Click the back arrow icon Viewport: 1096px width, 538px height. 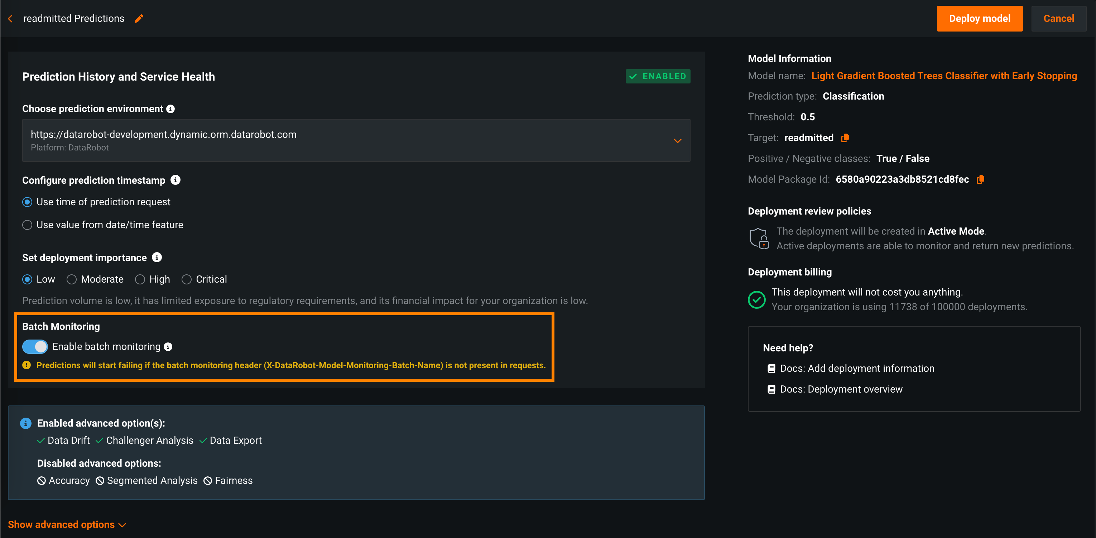point(11,19)
